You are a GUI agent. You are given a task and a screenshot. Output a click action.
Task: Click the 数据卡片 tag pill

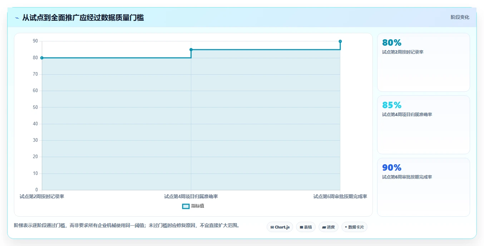354,227
